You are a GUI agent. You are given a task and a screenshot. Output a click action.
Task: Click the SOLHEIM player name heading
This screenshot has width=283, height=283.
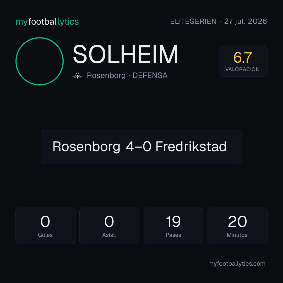126,54
